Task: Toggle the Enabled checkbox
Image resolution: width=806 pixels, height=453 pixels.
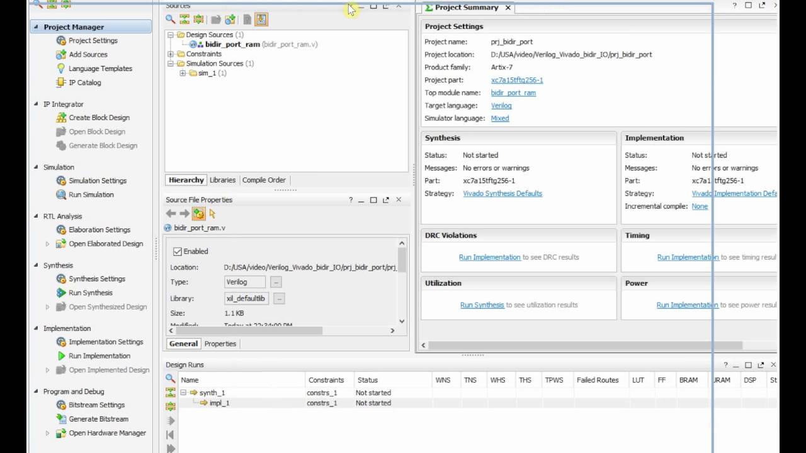Action: pos(178,251)
